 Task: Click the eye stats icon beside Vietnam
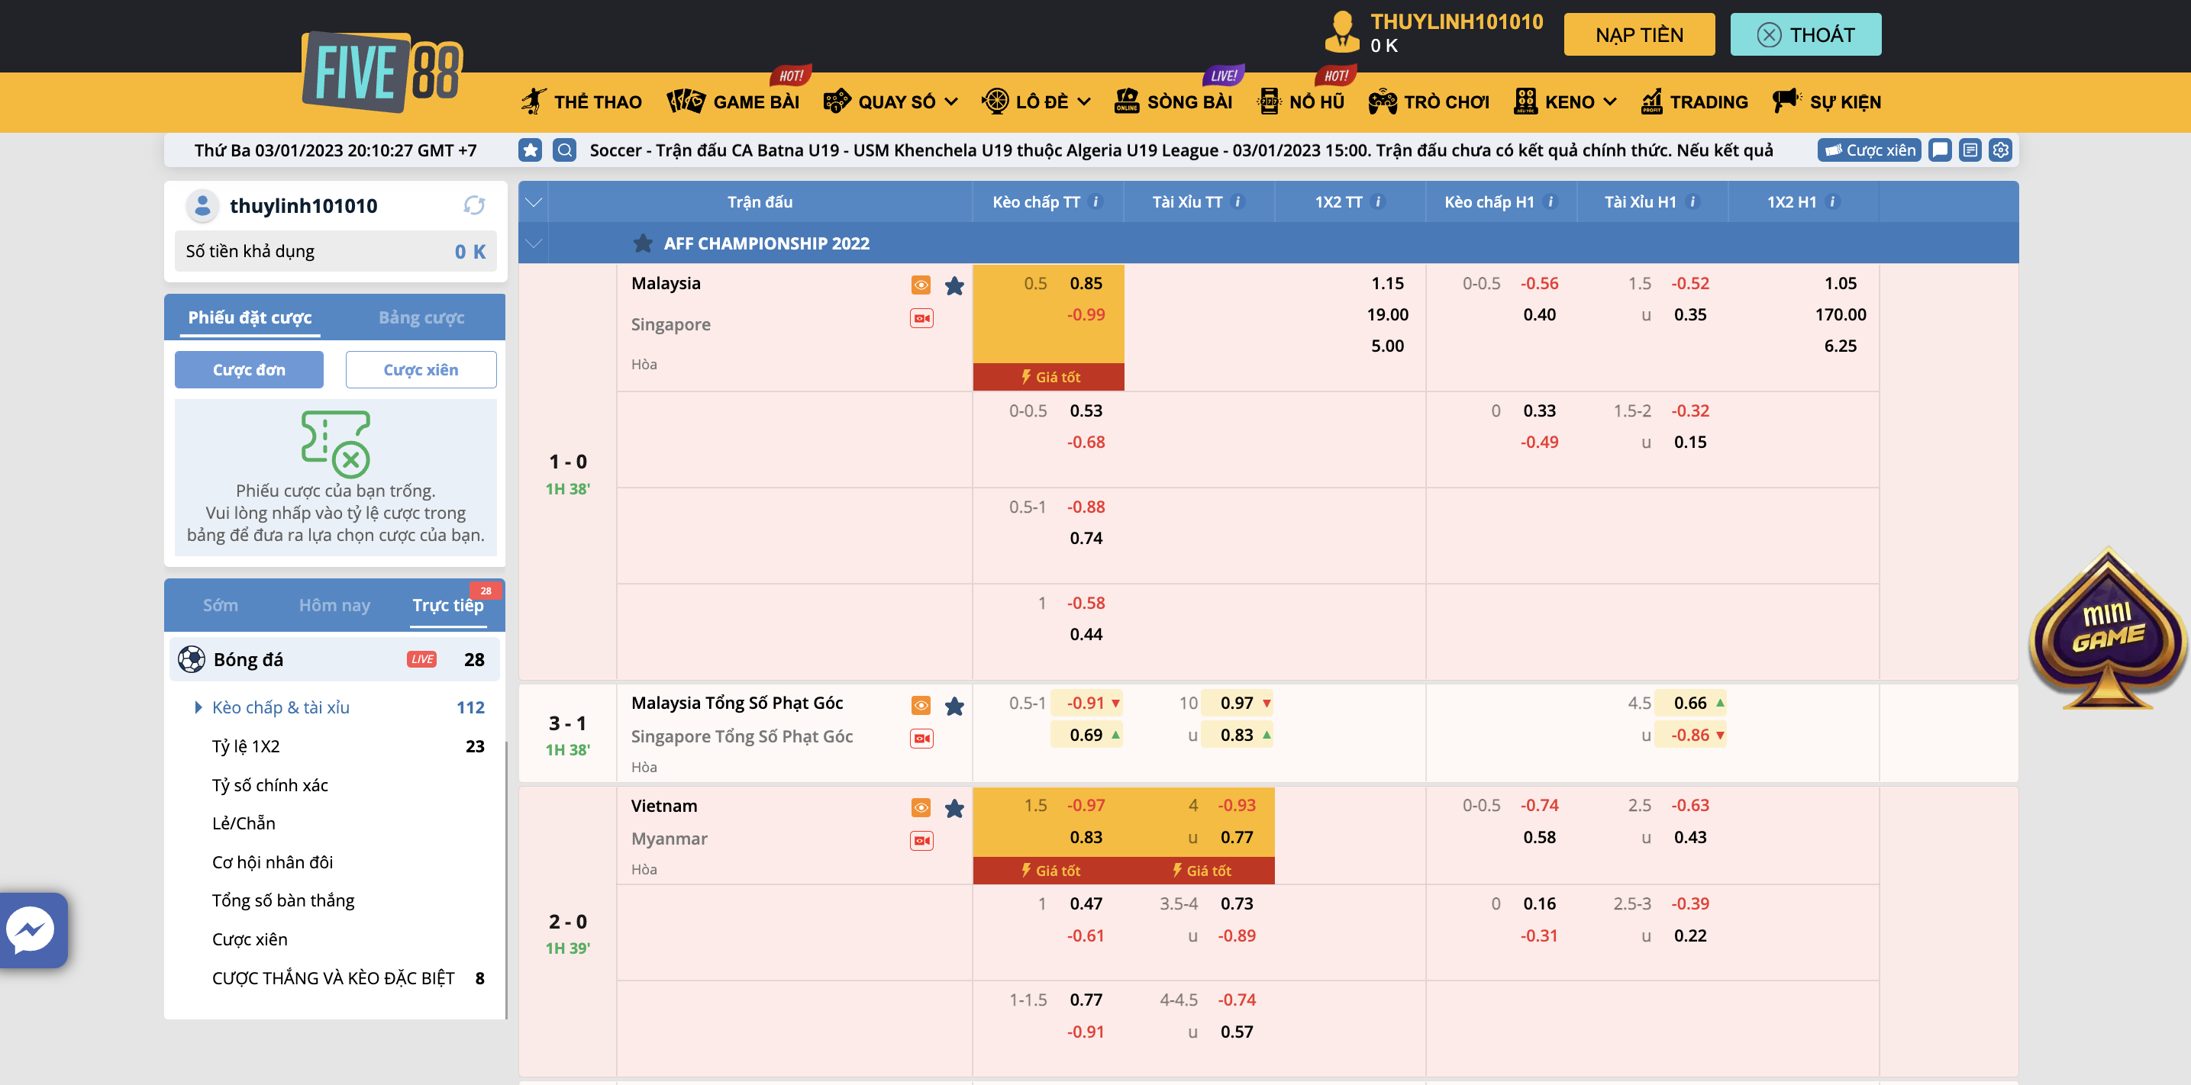(x=921, y=807)
